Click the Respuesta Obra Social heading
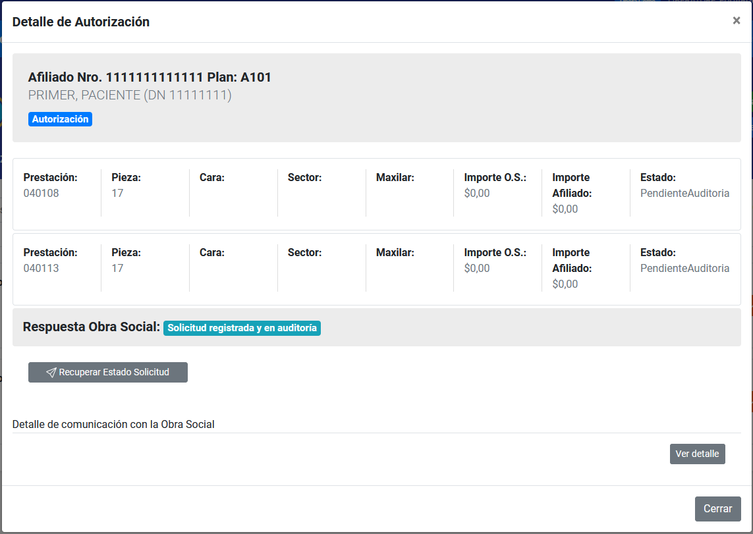Screen dimensions: 753x534 pyautogui.click(x=92, y=327)
